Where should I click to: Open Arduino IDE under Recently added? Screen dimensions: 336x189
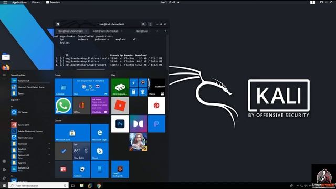click(30, 81)
